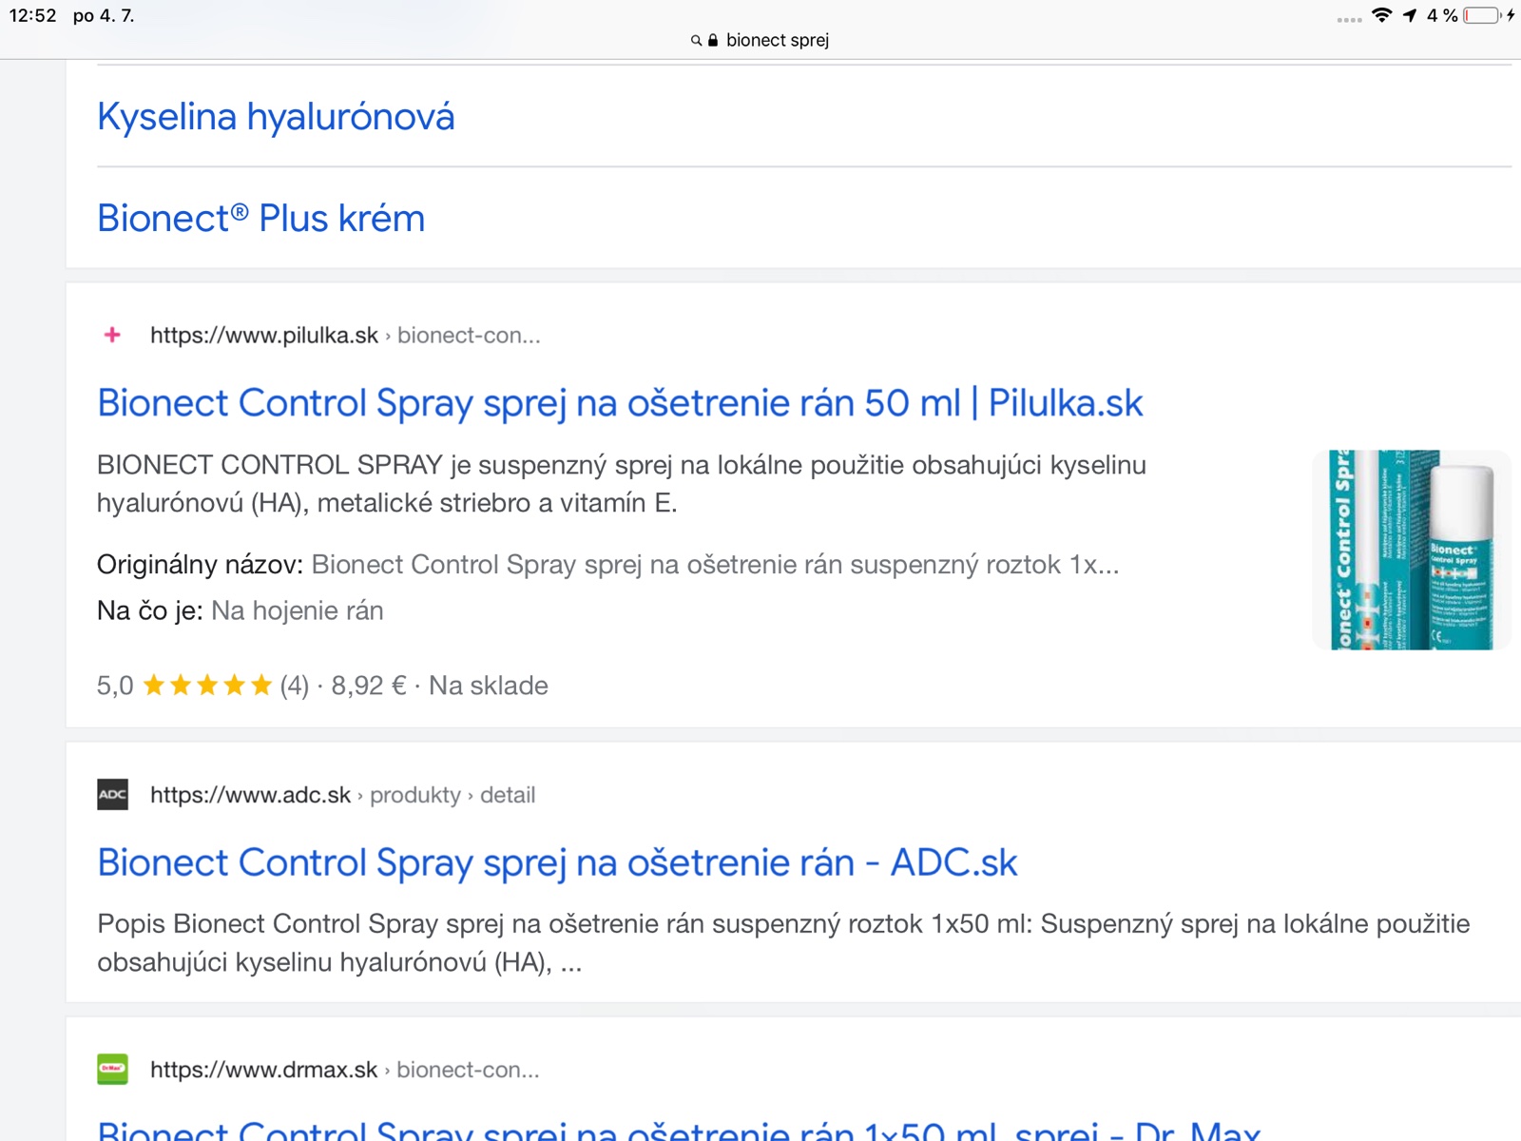Click the drmax.sk URL breadcrumb
The image size is (1521, 1141).
coord(344,1070)
